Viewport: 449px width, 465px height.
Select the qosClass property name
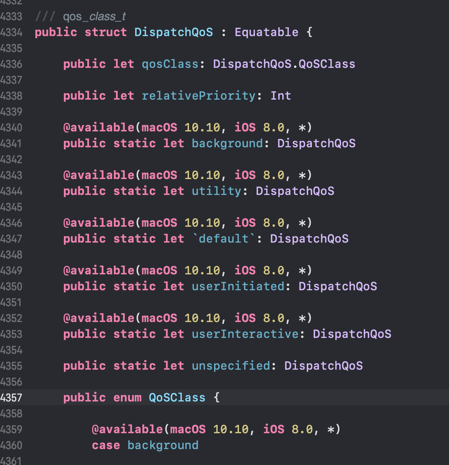click(x=170, y=64)
